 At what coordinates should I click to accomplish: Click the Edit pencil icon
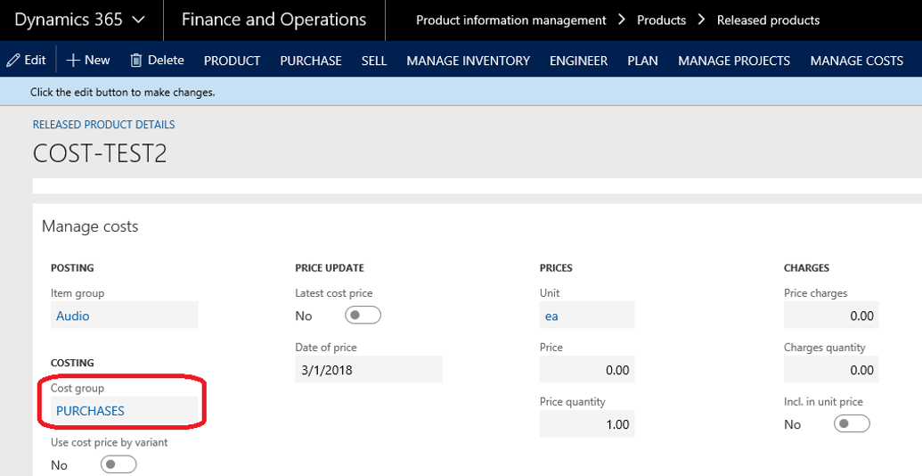[13, 60]
